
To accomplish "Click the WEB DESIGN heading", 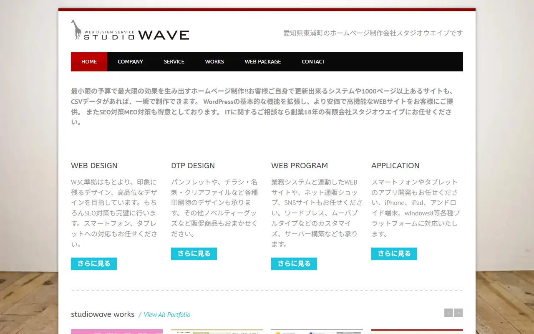I will (x=94, y=166).
